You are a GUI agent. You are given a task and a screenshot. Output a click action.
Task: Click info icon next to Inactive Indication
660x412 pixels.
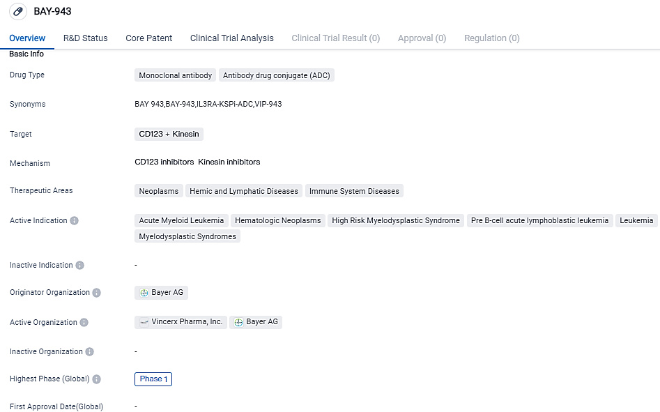pyautogui.click(x=80, y=266)
